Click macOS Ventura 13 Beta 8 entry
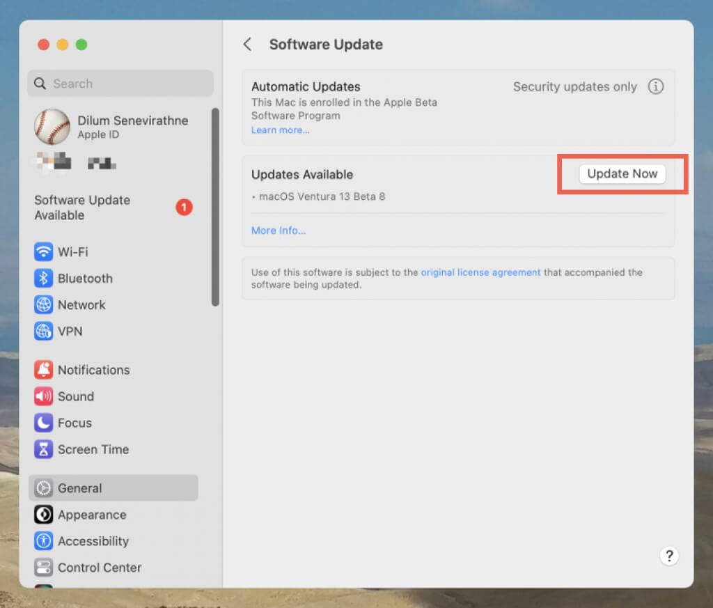Screen dimensions: 713x608 (x=322, y=196)
